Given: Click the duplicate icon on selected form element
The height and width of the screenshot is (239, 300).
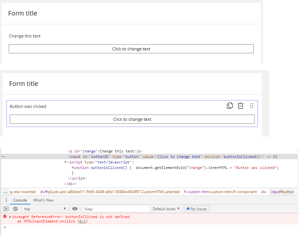Looking at the screenshot, I should pos(230,106).
